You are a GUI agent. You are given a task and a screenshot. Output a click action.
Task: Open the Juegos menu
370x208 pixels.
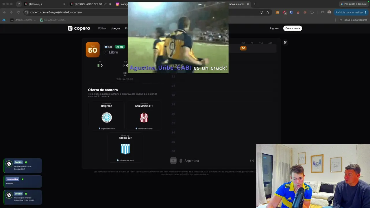[x=116, y=28]
